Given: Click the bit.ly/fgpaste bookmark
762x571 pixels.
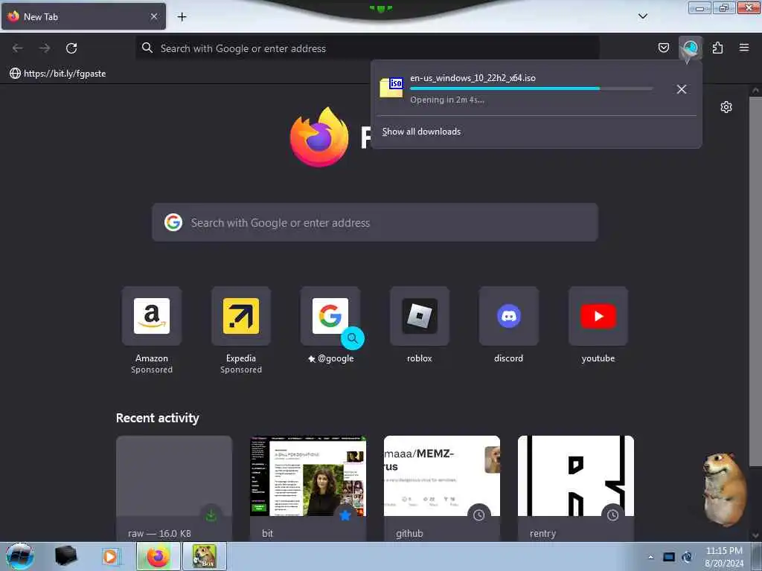Looking at the screenshot, I should pyautogui.click(x=58, y=74).
